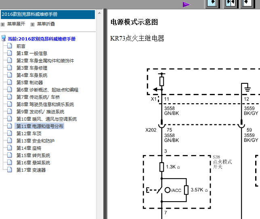The width and height of the screenshot is (260, 219).
Task: Click the page icon beside 前言
Action: click(x=10, y=46)
